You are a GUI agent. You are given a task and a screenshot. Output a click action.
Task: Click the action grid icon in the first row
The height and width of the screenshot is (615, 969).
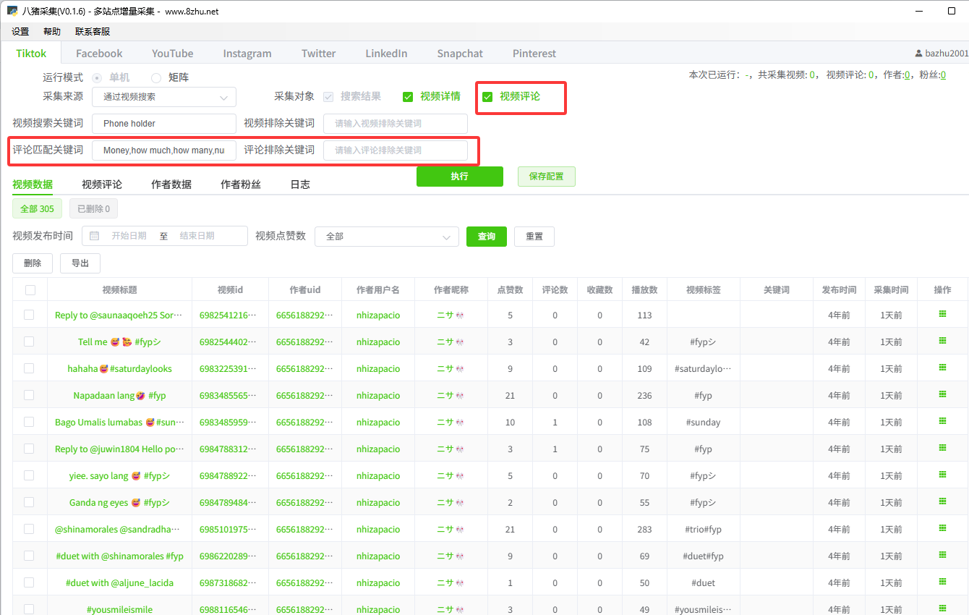[x=942, y=314]
